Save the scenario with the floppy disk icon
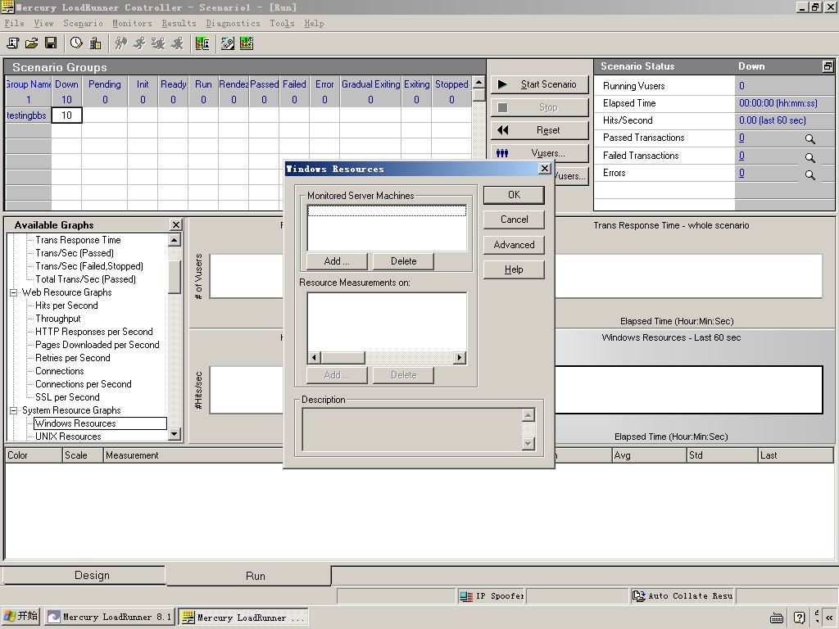The height and width of the screenshot is (629, 839). [x=51, y=43]
